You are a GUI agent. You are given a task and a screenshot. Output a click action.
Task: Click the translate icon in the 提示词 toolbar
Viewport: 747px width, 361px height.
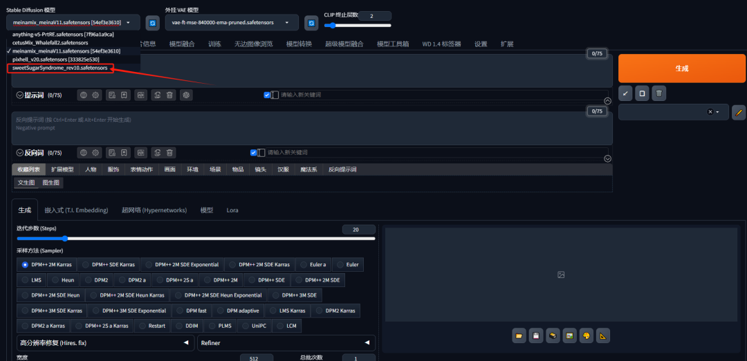(140, 95)
